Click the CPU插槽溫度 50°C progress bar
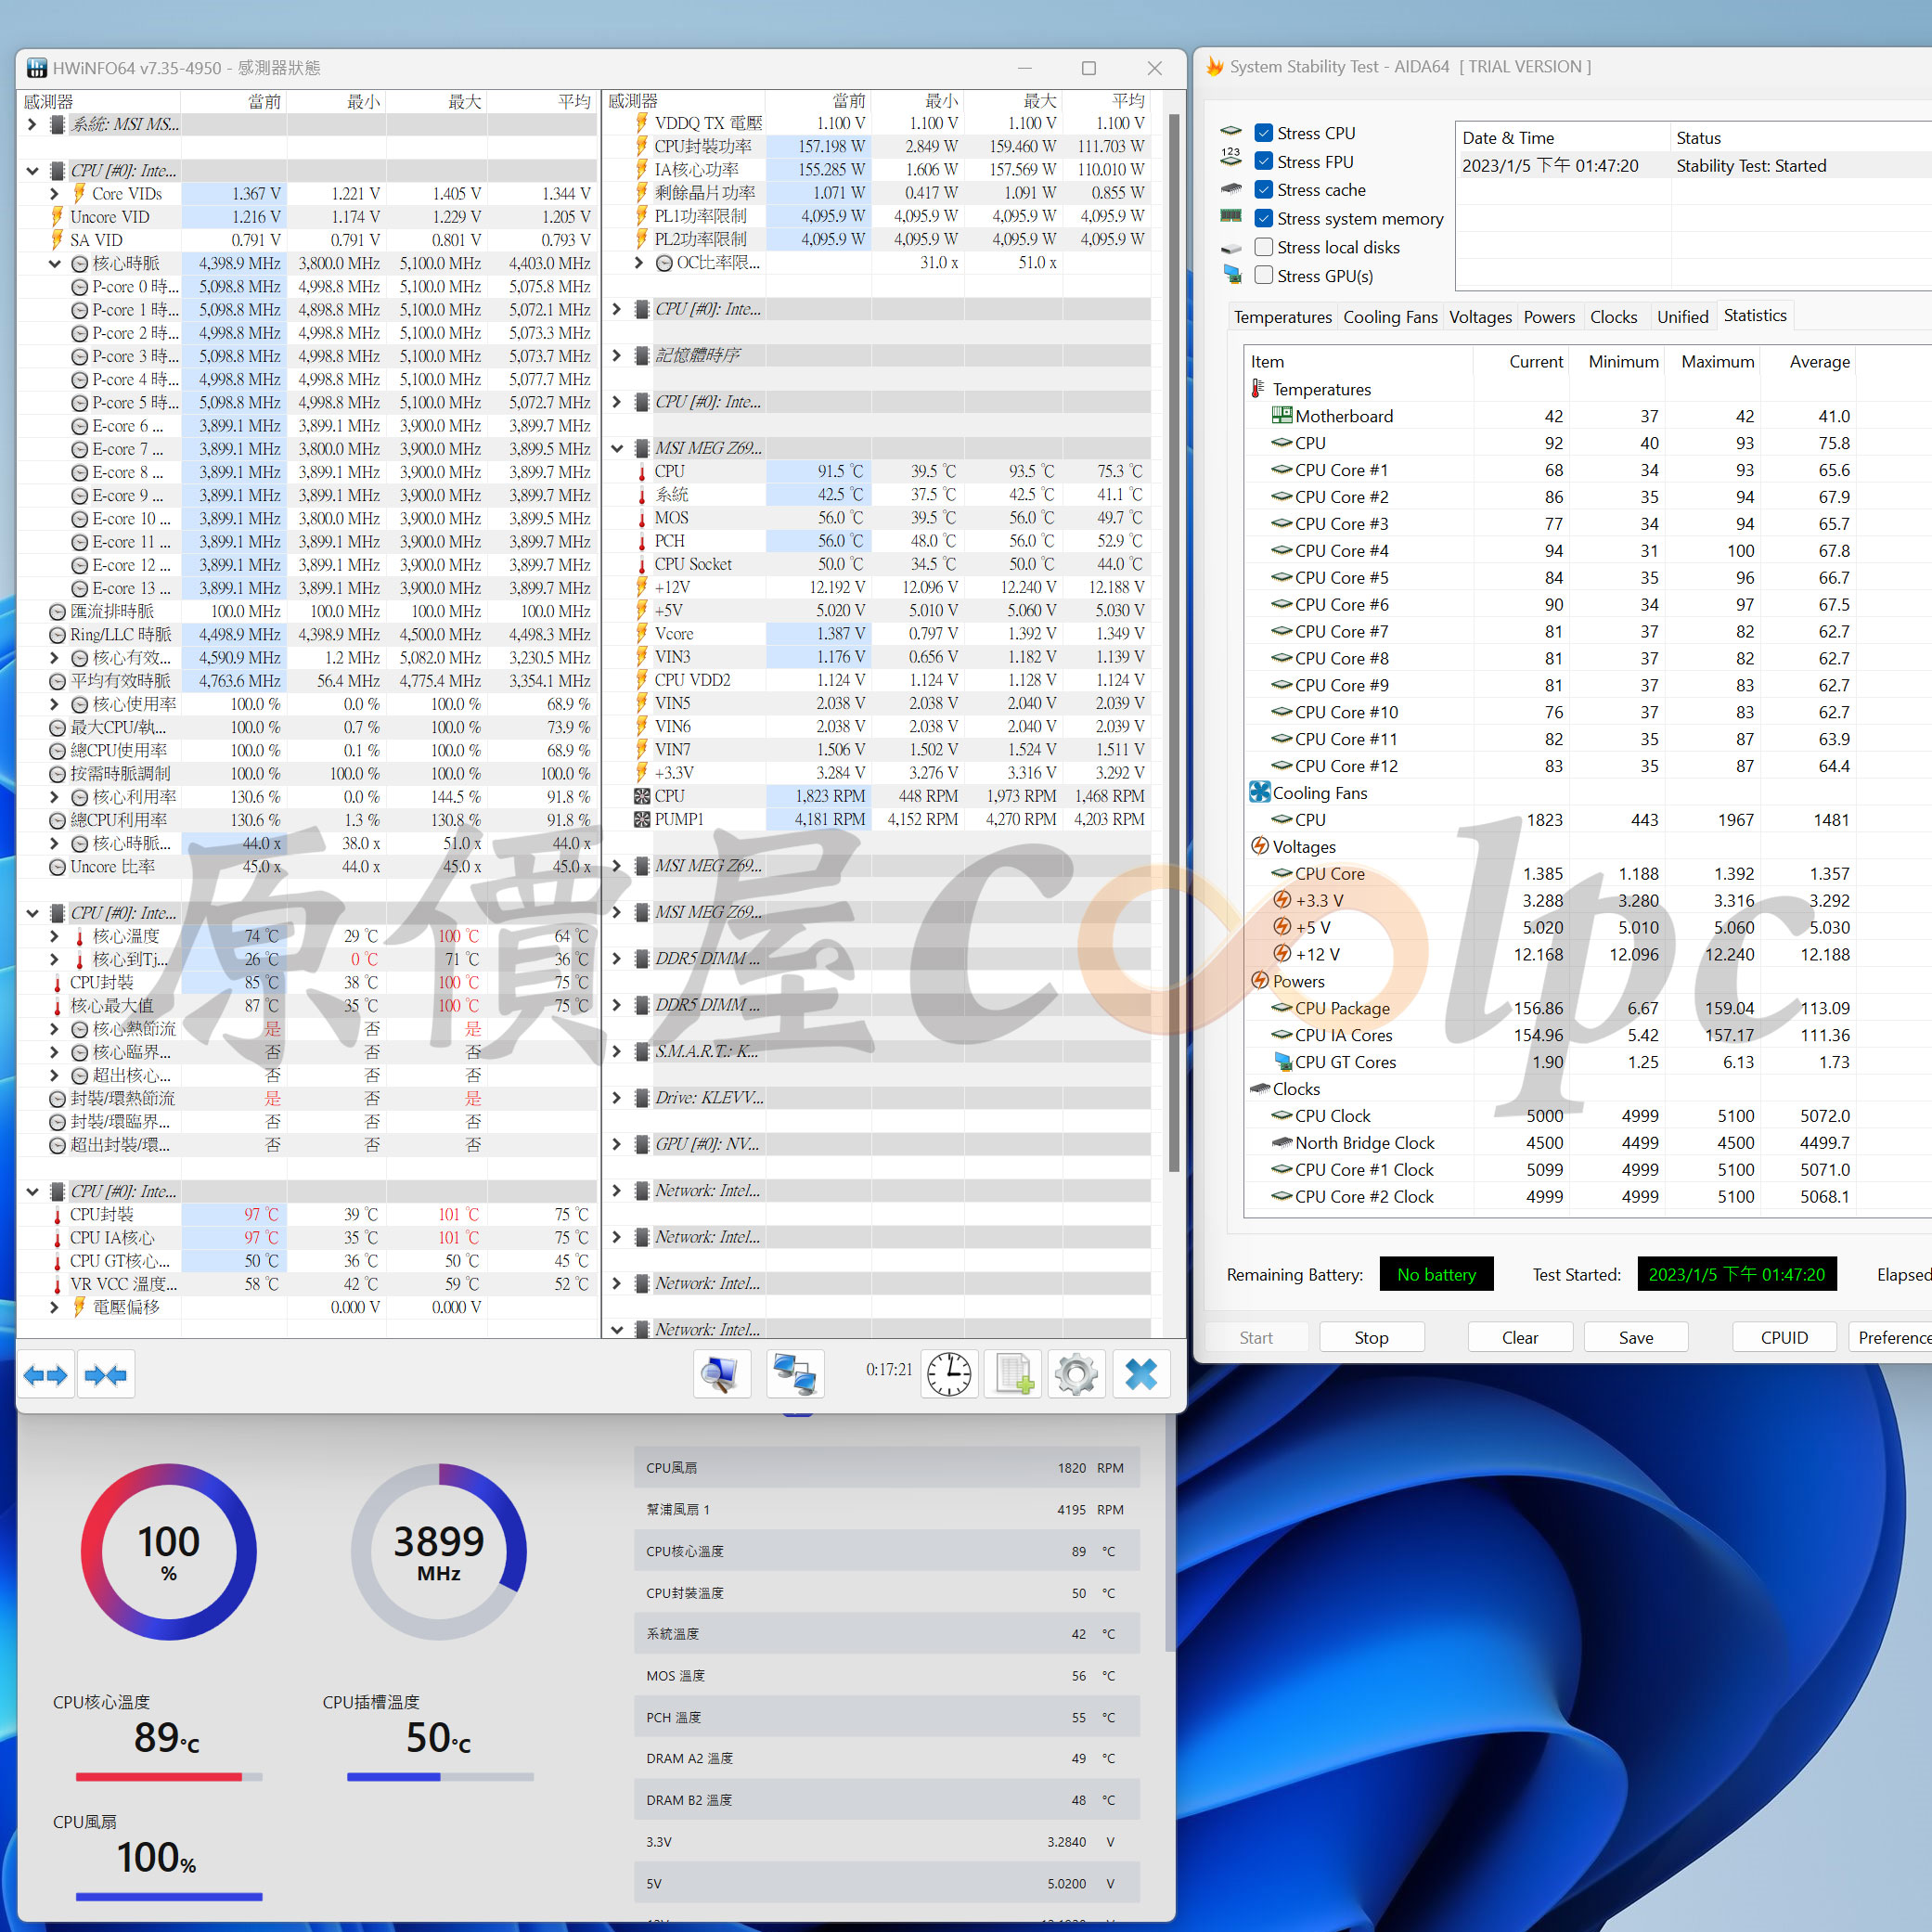Screen dimensions: 1932x1932 pos(440,1777)
